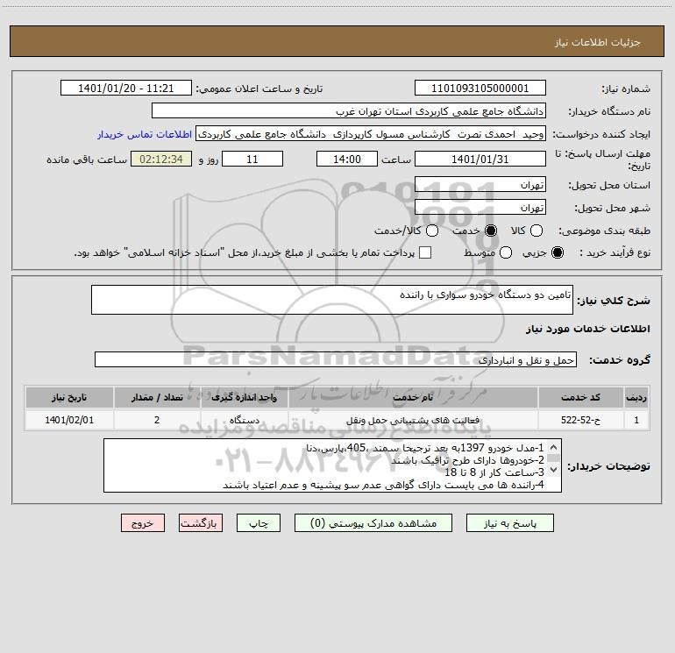Click the واحد اندازه گیری column header
The width and height of the screenshot is (675, 653).
(244, 397)
